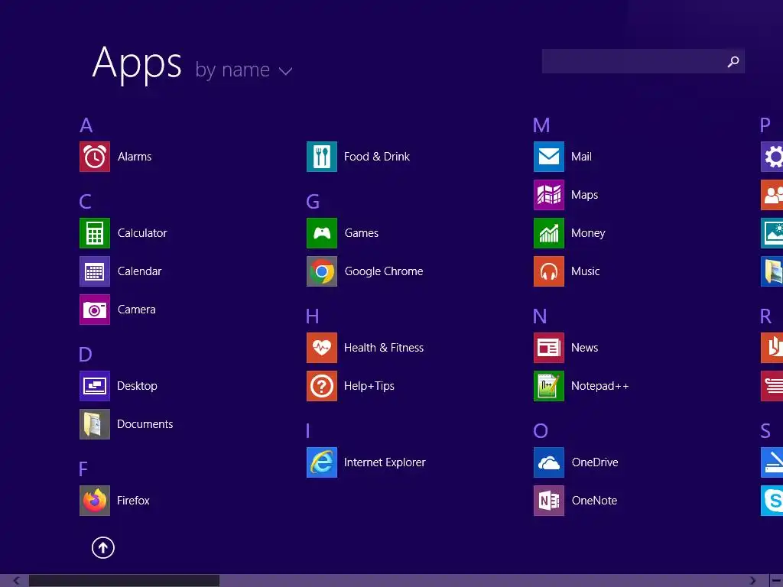The height and width of the screenshot is (587, 783).
Task: Select the letter G group header
Action: pos(313,202)
